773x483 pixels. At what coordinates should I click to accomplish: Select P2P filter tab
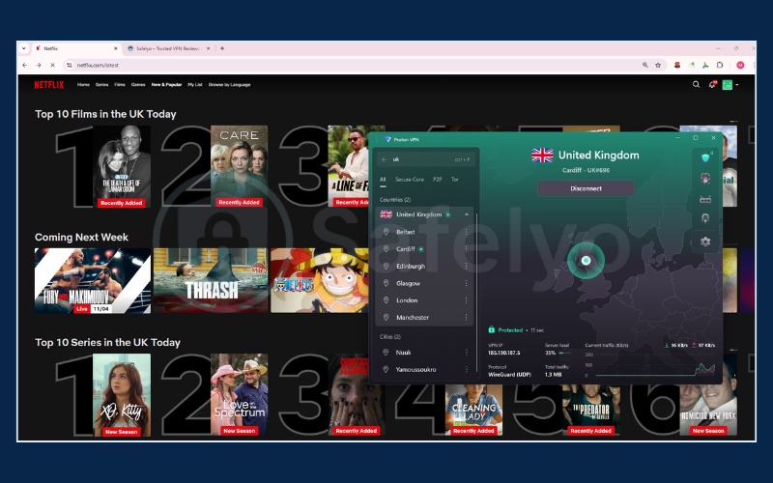click(438, 180)
